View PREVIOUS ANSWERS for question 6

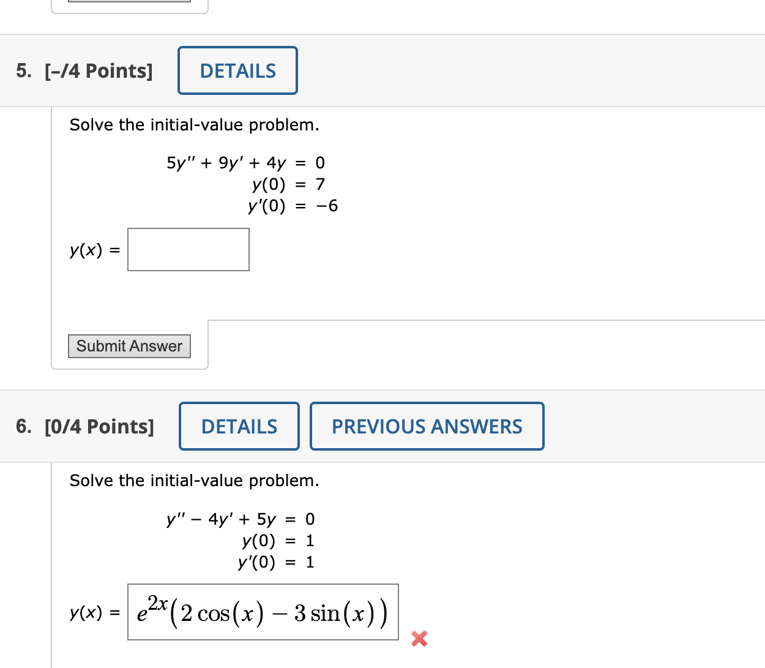point(427,426)
